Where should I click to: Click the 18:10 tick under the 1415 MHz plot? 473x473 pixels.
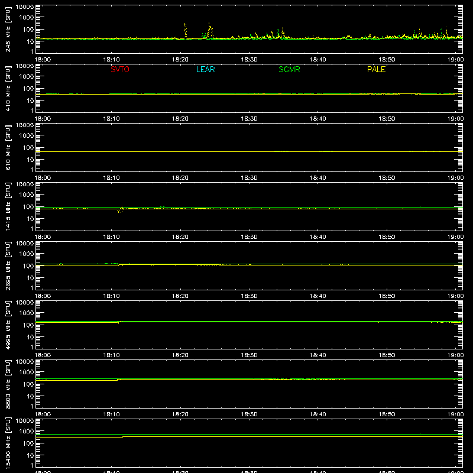pos(111,237)
